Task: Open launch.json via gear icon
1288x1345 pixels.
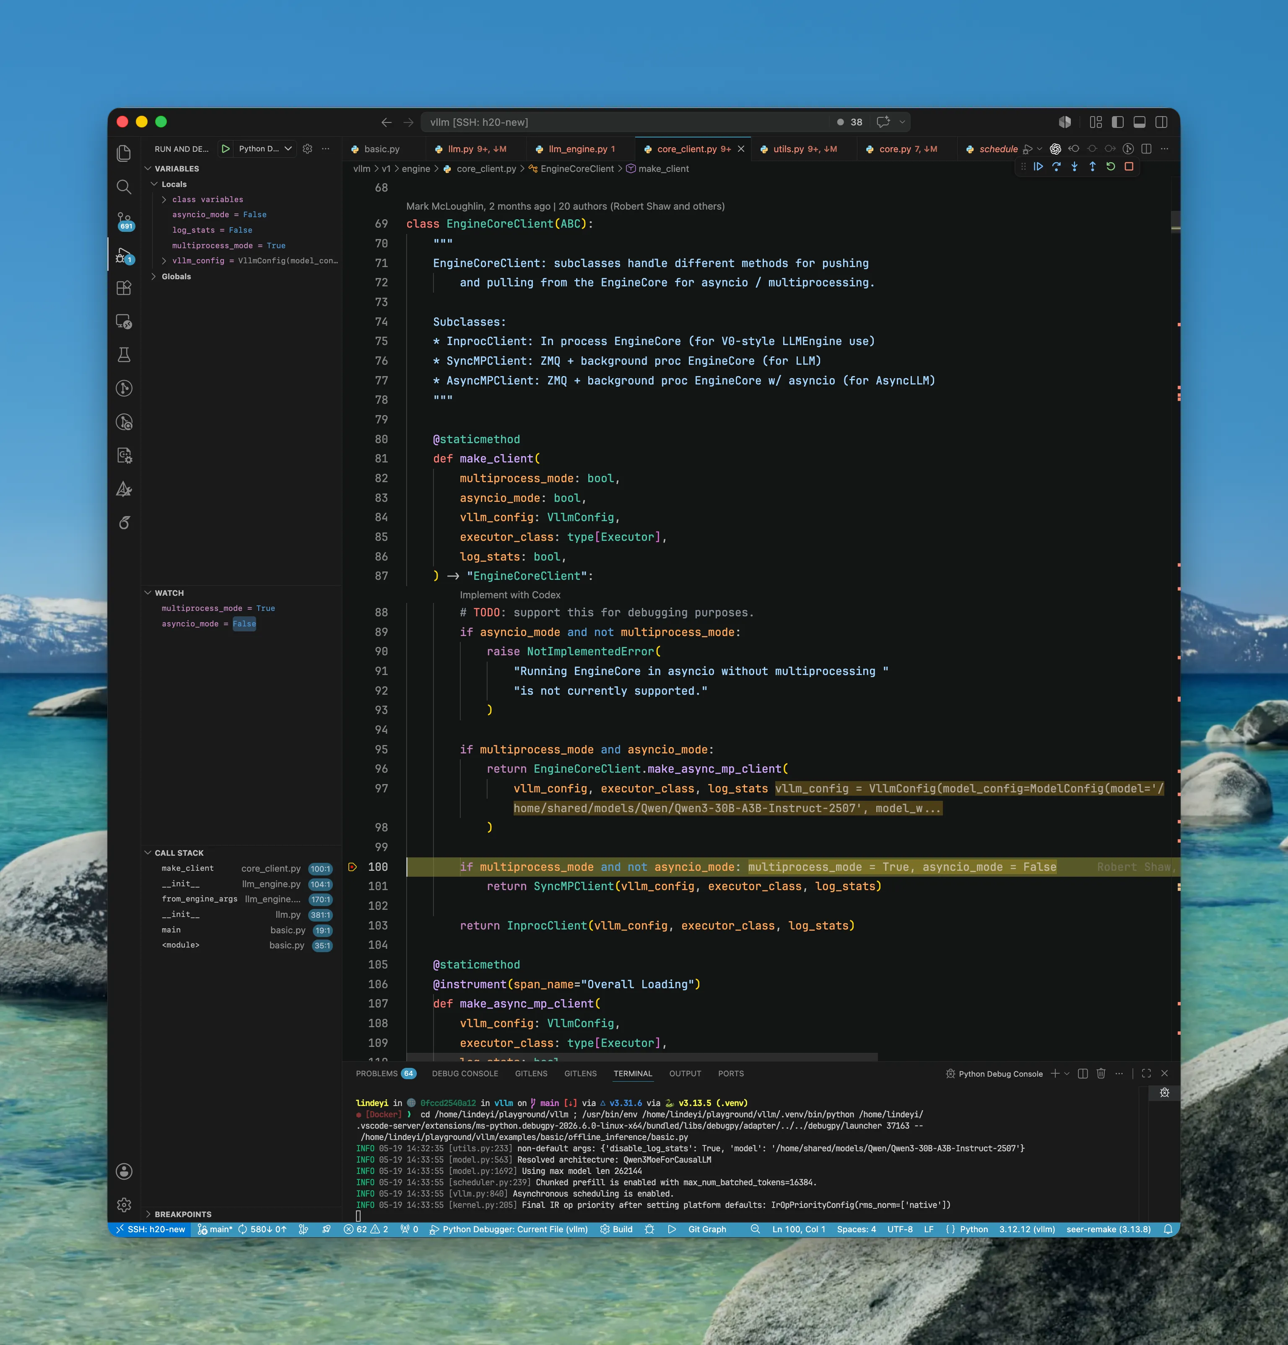Action: click(307, 149)
